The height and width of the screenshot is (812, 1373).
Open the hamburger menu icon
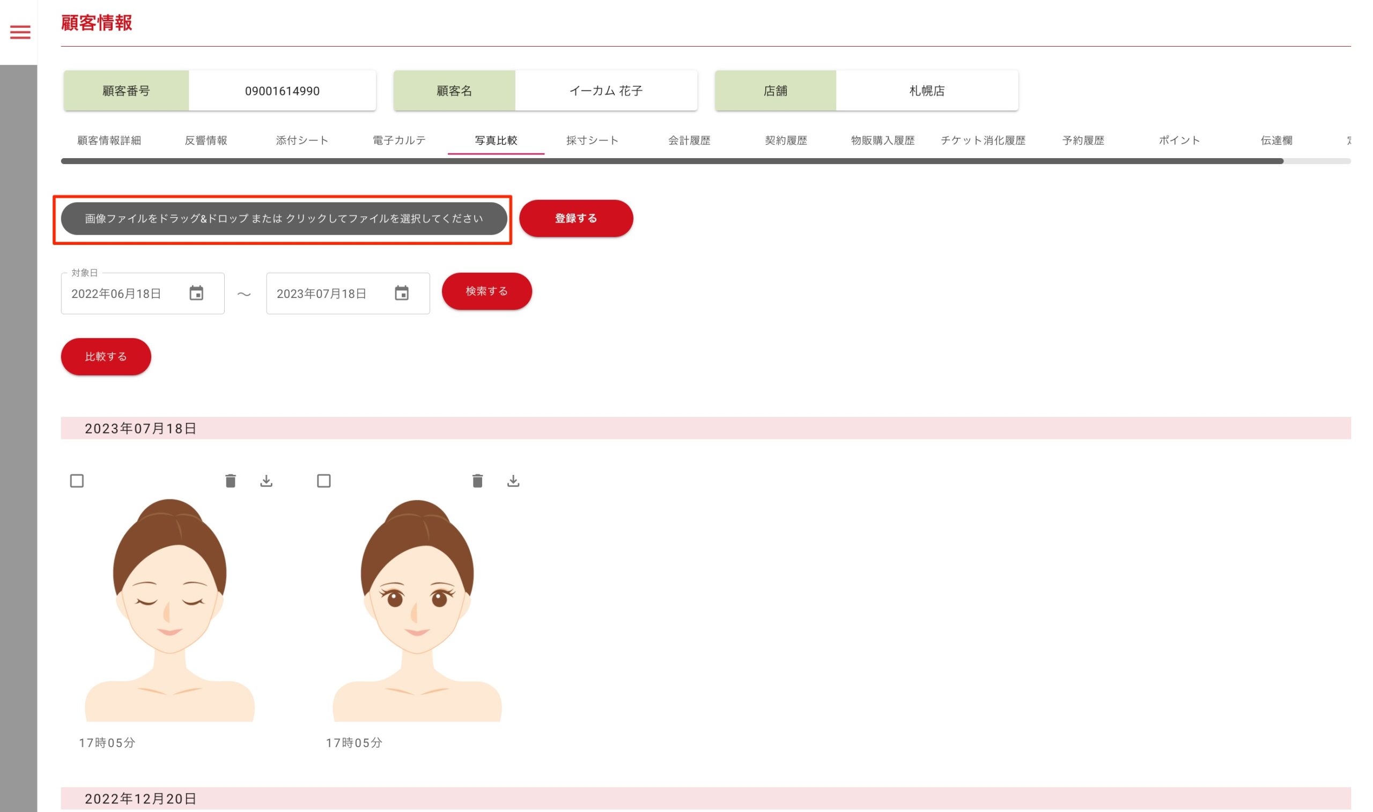pyautogui.click(x=20, y=32)
